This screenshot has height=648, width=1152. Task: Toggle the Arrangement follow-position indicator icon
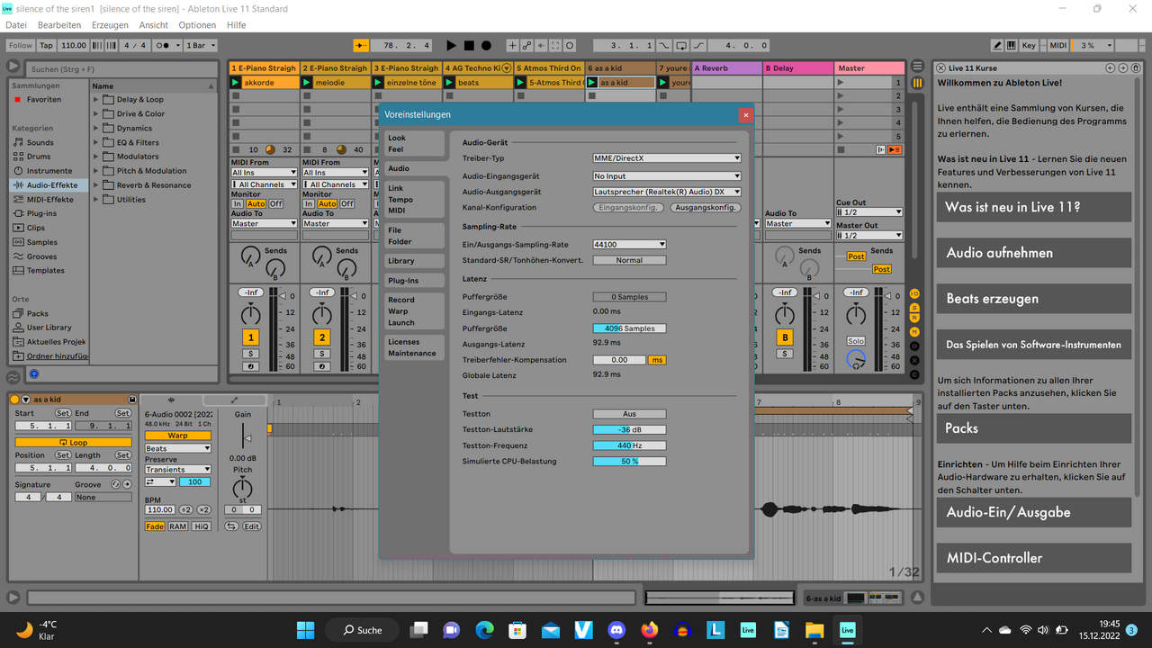[361, 45]
